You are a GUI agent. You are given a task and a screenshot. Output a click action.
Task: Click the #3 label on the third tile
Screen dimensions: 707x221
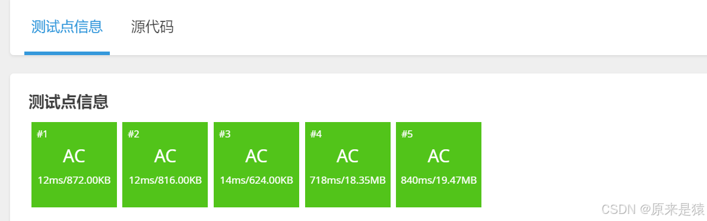click(224, 134)
